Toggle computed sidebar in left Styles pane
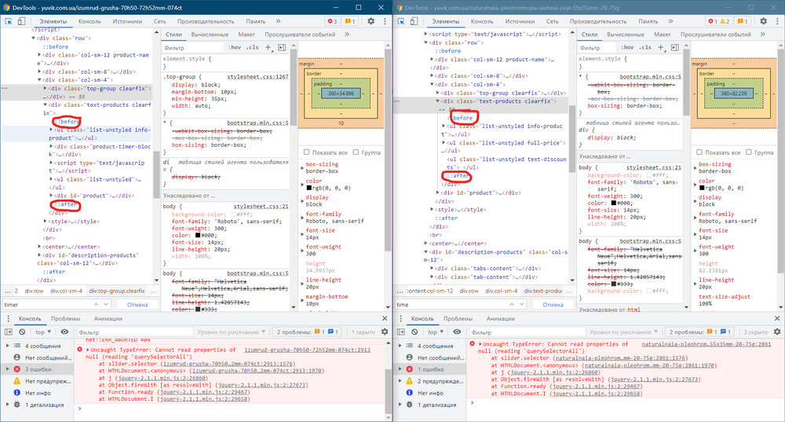This screenshot has height=422, width=785. click(x=282, y=47)
